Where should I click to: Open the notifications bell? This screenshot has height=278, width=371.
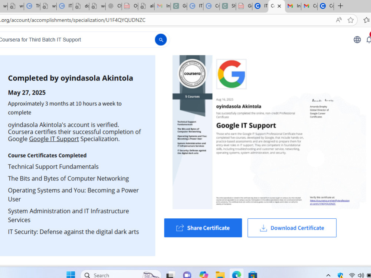(x=369, y=40)
